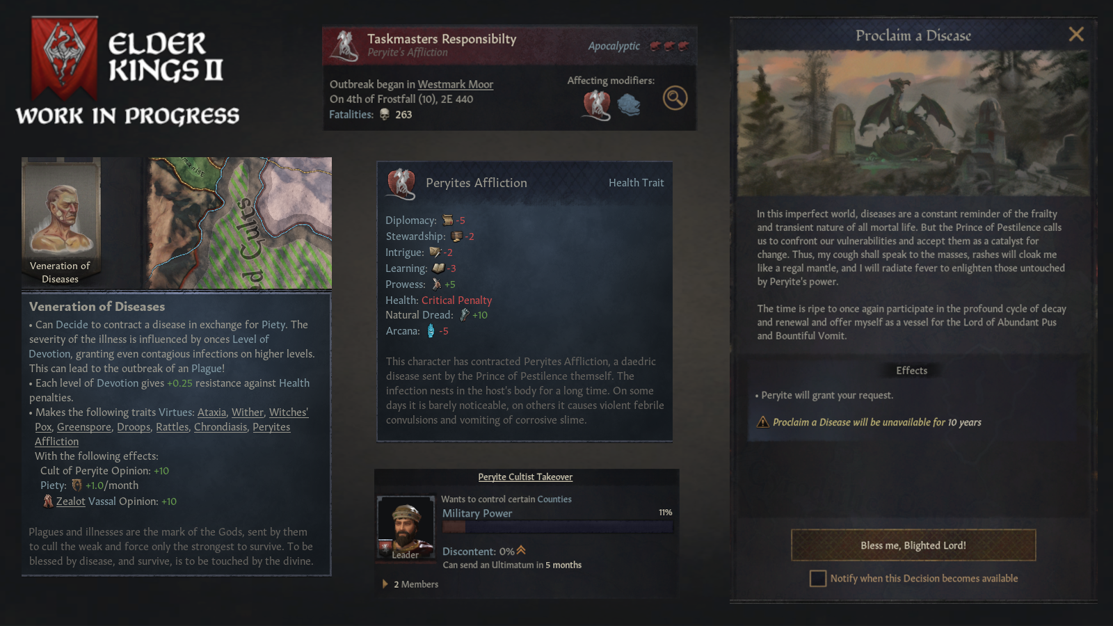The height and width of the screenshot is (626, 1113).
Task: Select the Veneration of Diseases tenet portrait
Action: pyautogui.click(x=61, y=222)
